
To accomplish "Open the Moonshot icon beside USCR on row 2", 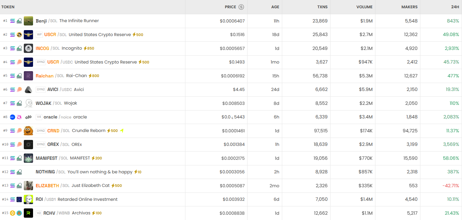I will (x=19, y=34).
